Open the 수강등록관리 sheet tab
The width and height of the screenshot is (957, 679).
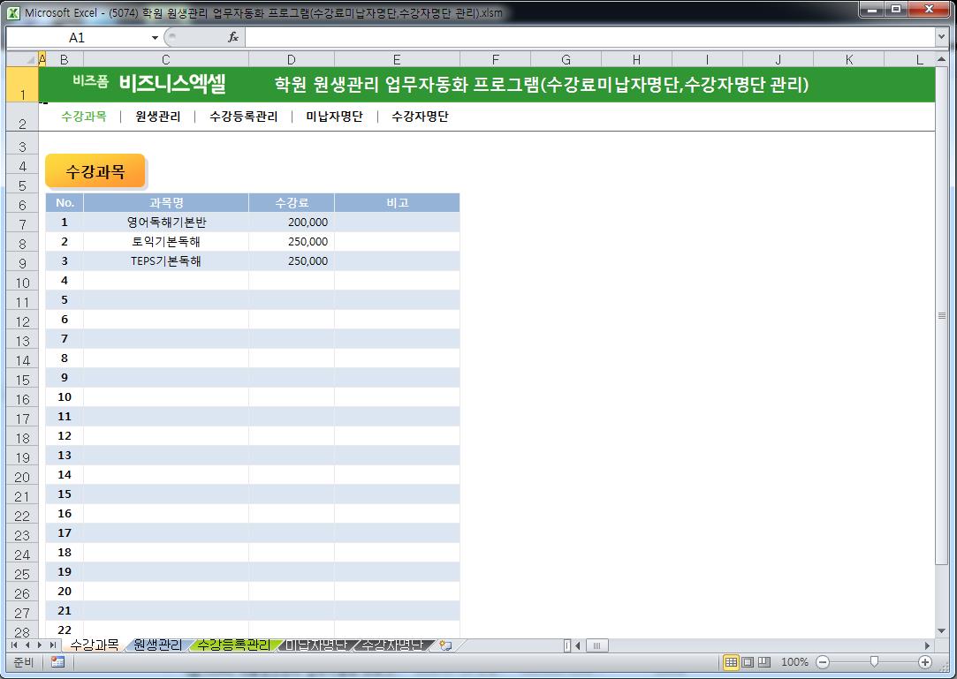coord(233,645)
